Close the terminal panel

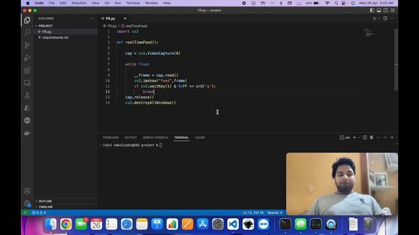(392, 138)
